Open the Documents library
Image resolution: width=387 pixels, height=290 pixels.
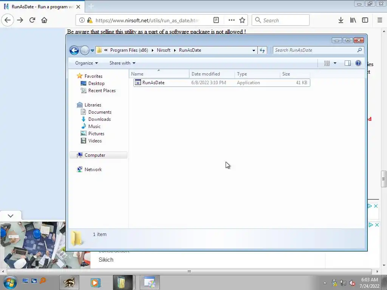100,112
